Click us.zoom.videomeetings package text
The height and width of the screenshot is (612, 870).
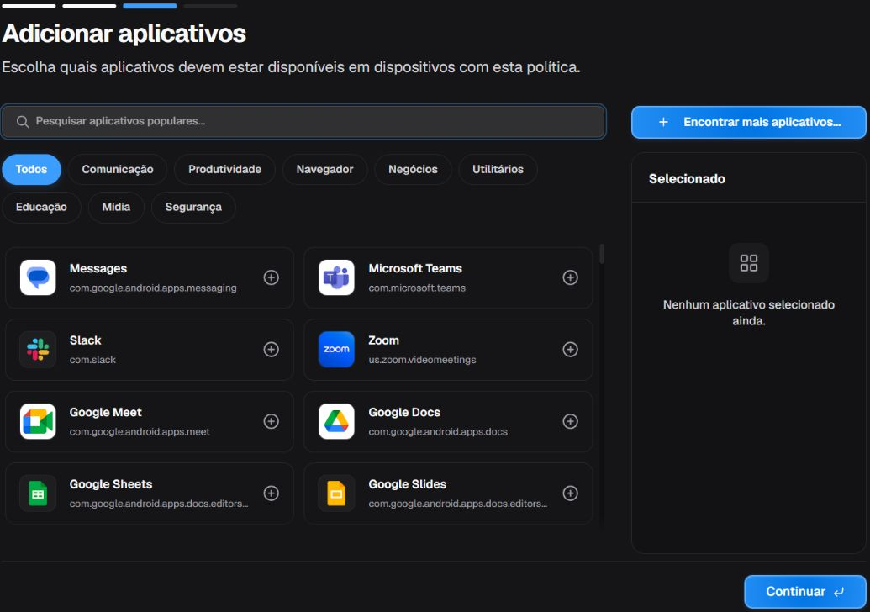[x=422, y=360]
